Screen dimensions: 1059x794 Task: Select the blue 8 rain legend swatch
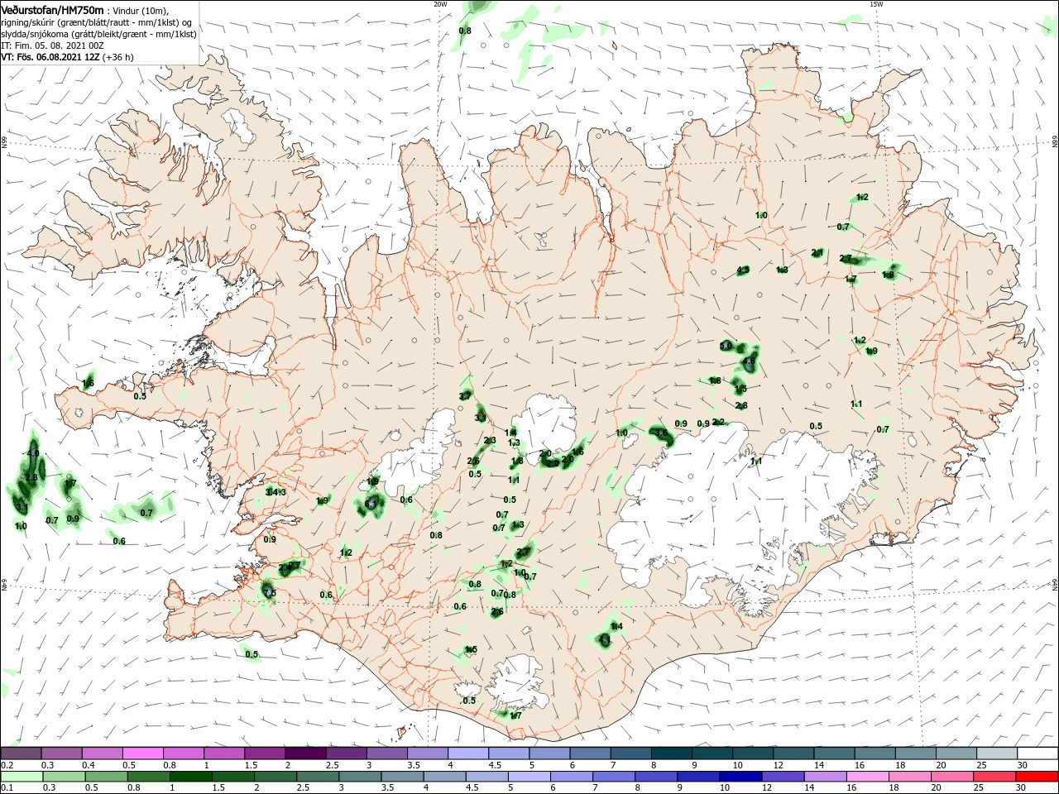click(657, 776)
